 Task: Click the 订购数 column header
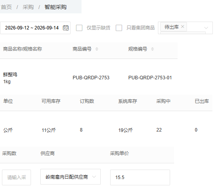pos(87,101)
